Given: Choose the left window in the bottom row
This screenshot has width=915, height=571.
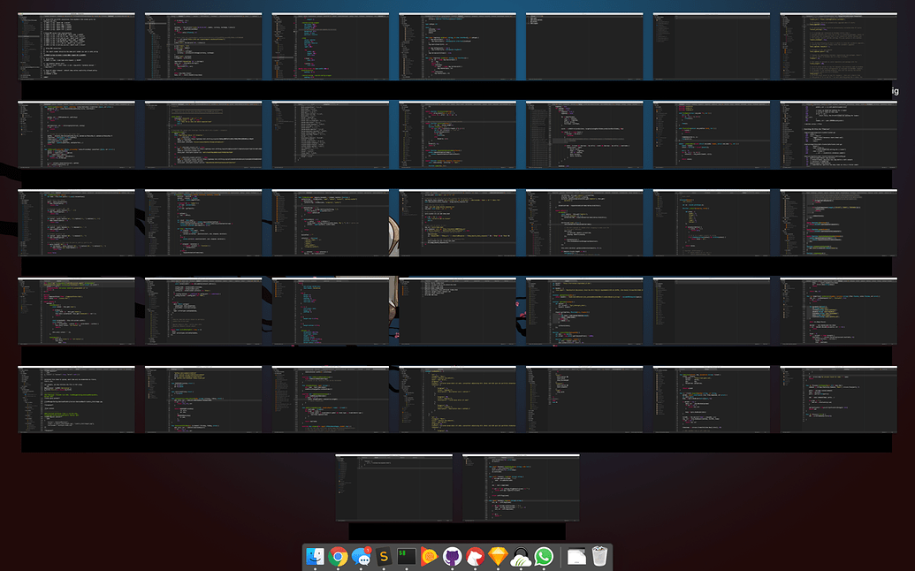Looking at the screenshot, I should (393, 488).
